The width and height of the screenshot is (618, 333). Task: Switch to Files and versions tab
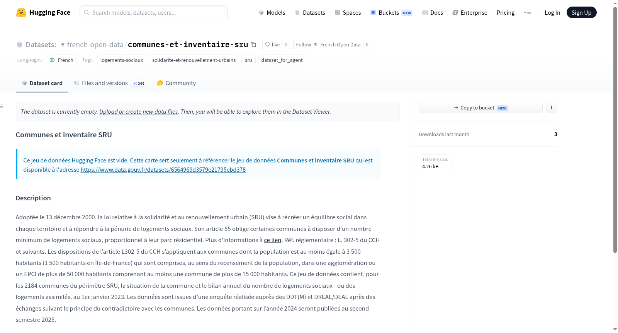(110, 83)
